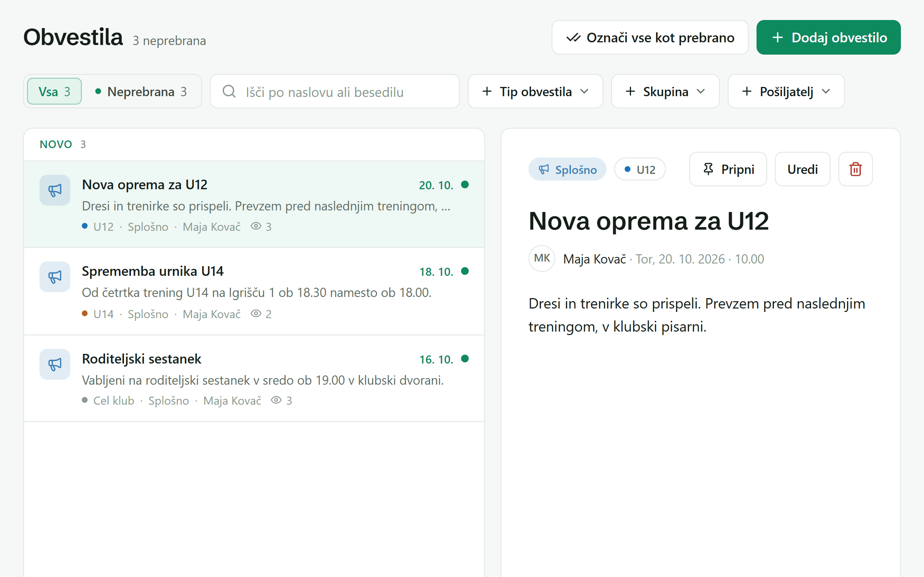Click the Cel klub group label
This screenshot has height=577, width=924.
(x=114, y=400)
